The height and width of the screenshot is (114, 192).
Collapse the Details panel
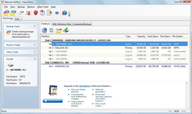click(35, 59)
